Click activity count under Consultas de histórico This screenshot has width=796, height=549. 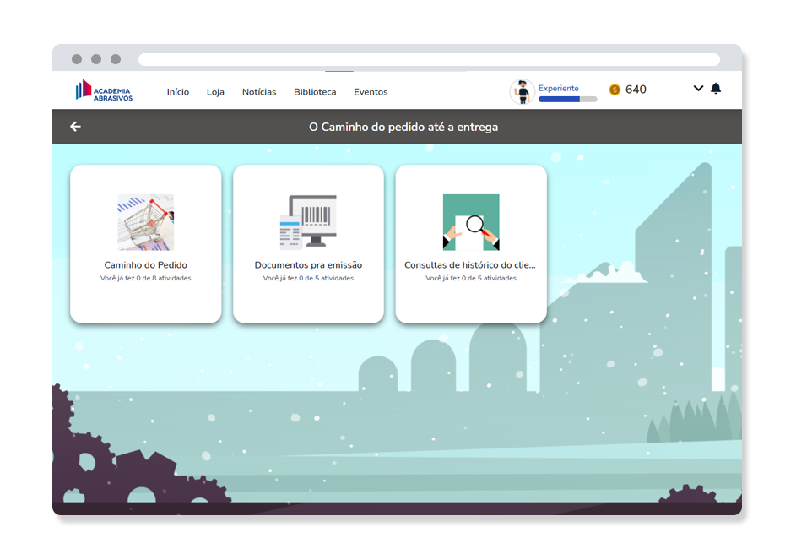(x=471, y=279)
